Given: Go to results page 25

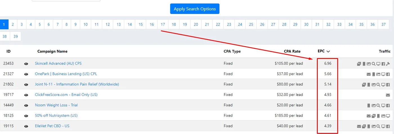Looking at the screenshot, I should [251, 24].
